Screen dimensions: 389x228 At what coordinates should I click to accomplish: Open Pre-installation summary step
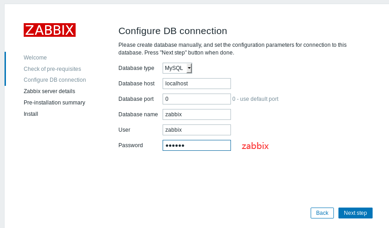(54, 103)
